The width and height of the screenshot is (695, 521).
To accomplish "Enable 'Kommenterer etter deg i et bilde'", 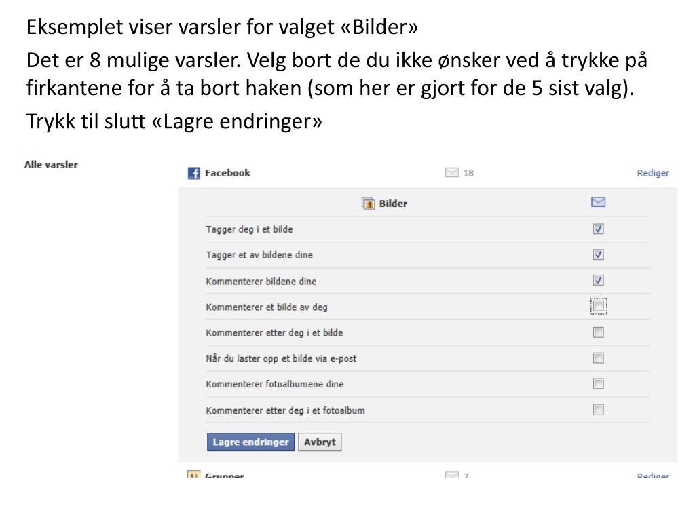I will point(598,332).
